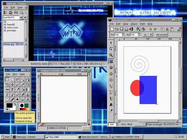Click the Start button on the taskbar

click(x=6, y=137)
